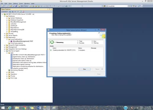Screen dimensions: 153x110
Task: Open the Help menu
Action: (x=33, y=4)
